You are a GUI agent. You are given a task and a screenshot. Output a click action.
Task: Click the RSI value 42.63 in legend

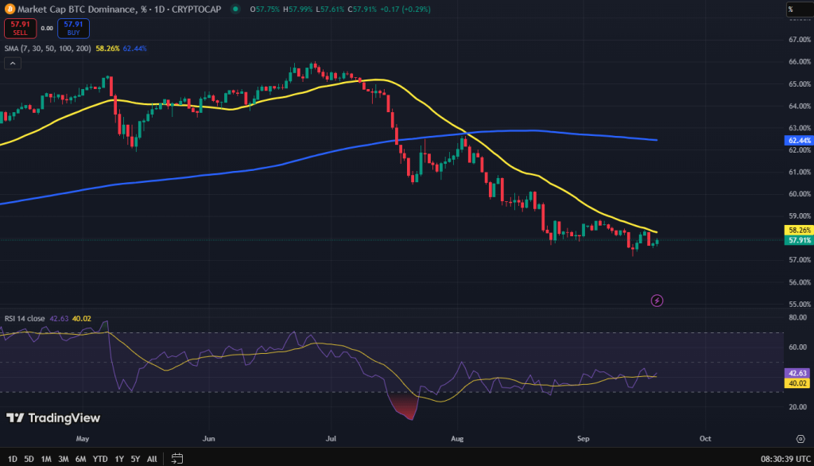(59, 318)
